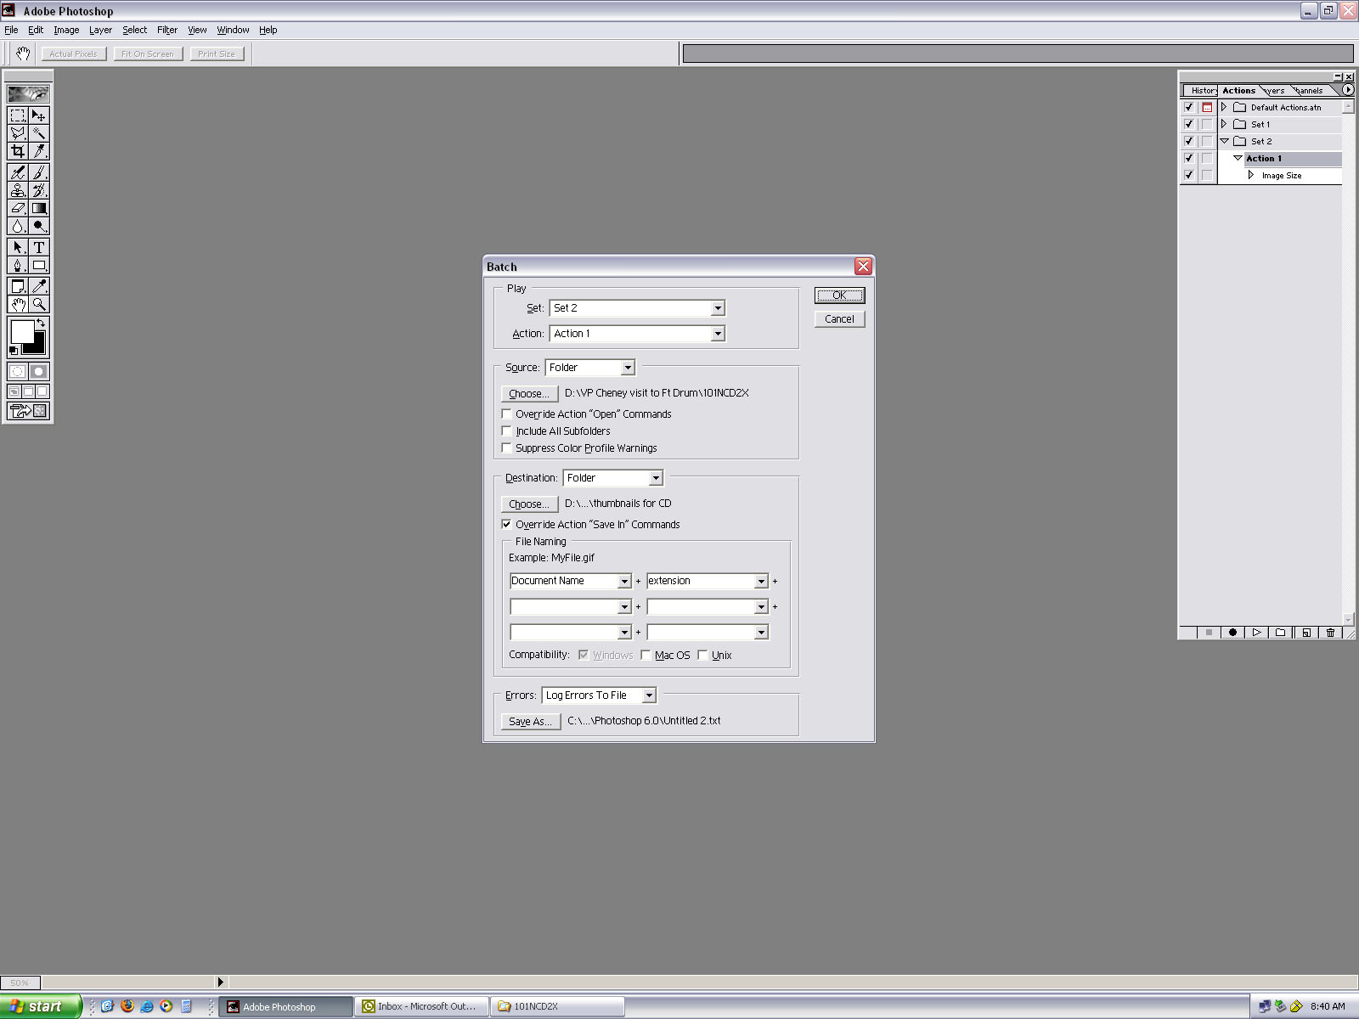This screenshot has width=1359, height=1019.
Task: Enable Include All Subfolders checkbox
Action: point(507,431)
